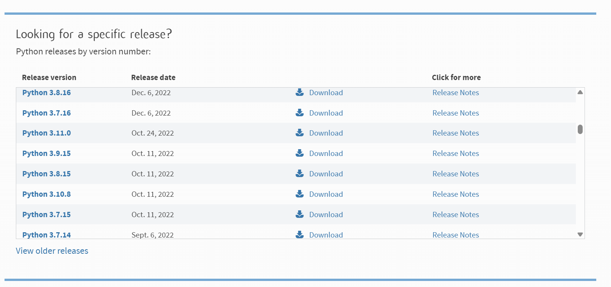Viewport: 611px width, 287px height.
Task: Click Download text link for Python 3.10.8
Action: tap(326, 194)
